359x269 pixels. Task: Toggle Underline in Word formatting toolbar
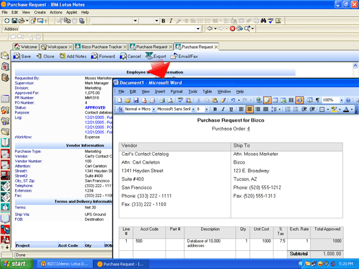[231, 109]
